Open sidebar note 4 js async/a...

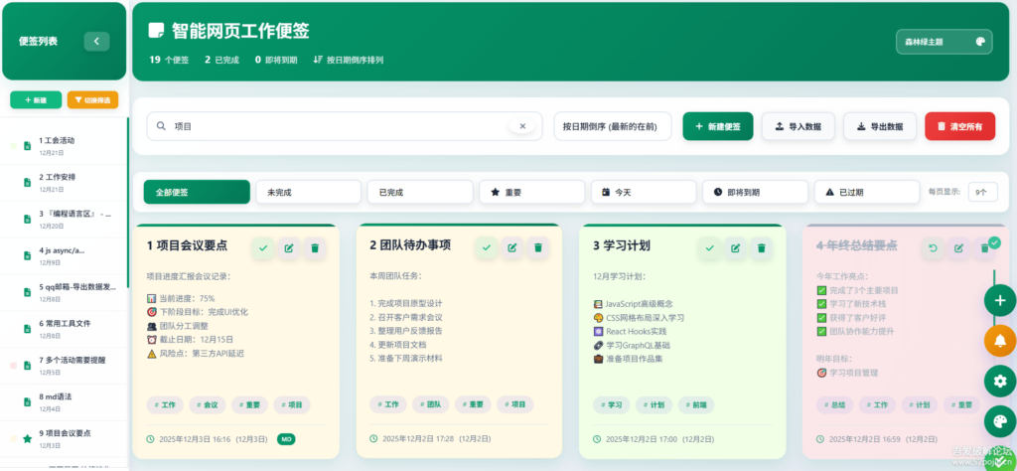point(64,255)
